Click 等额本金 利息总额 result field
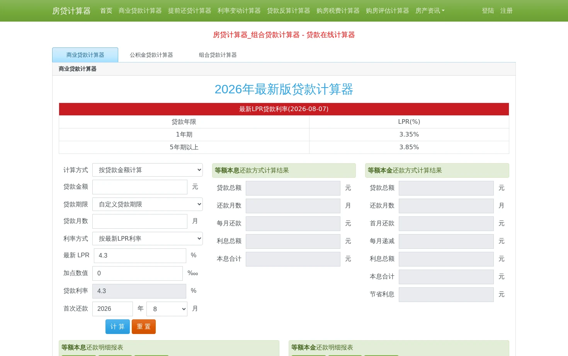This screenshot has height=356, width=568. click(x=446, y=259)
